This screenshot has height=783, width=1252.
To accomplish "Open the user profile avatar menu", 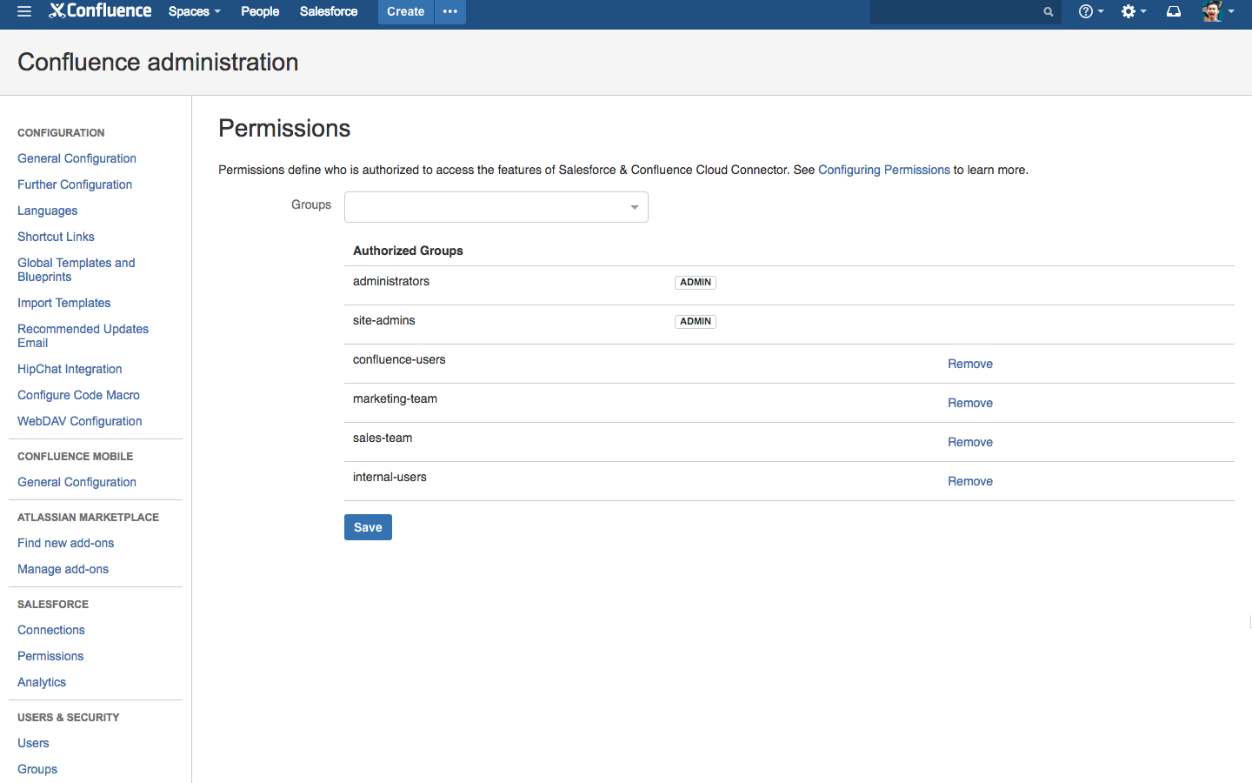I will tap(1218, 11).
